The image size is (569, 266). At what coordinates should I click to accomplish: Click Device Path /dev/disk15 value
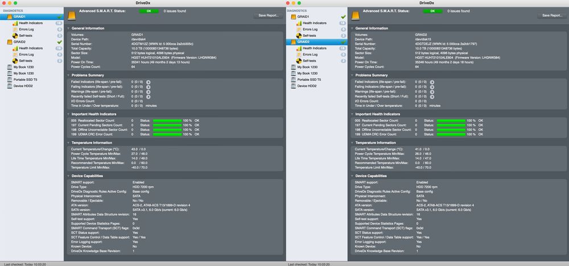point(423,39)
